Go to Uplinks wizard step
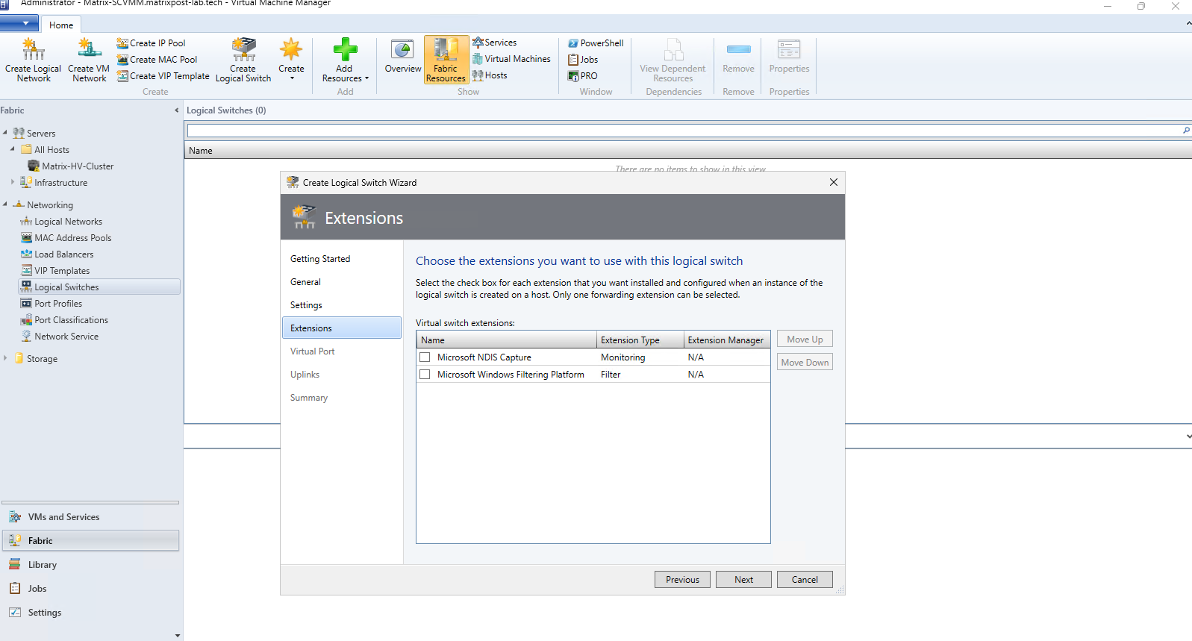Screen dimensions: 1192x641 [x=305, y=375]
